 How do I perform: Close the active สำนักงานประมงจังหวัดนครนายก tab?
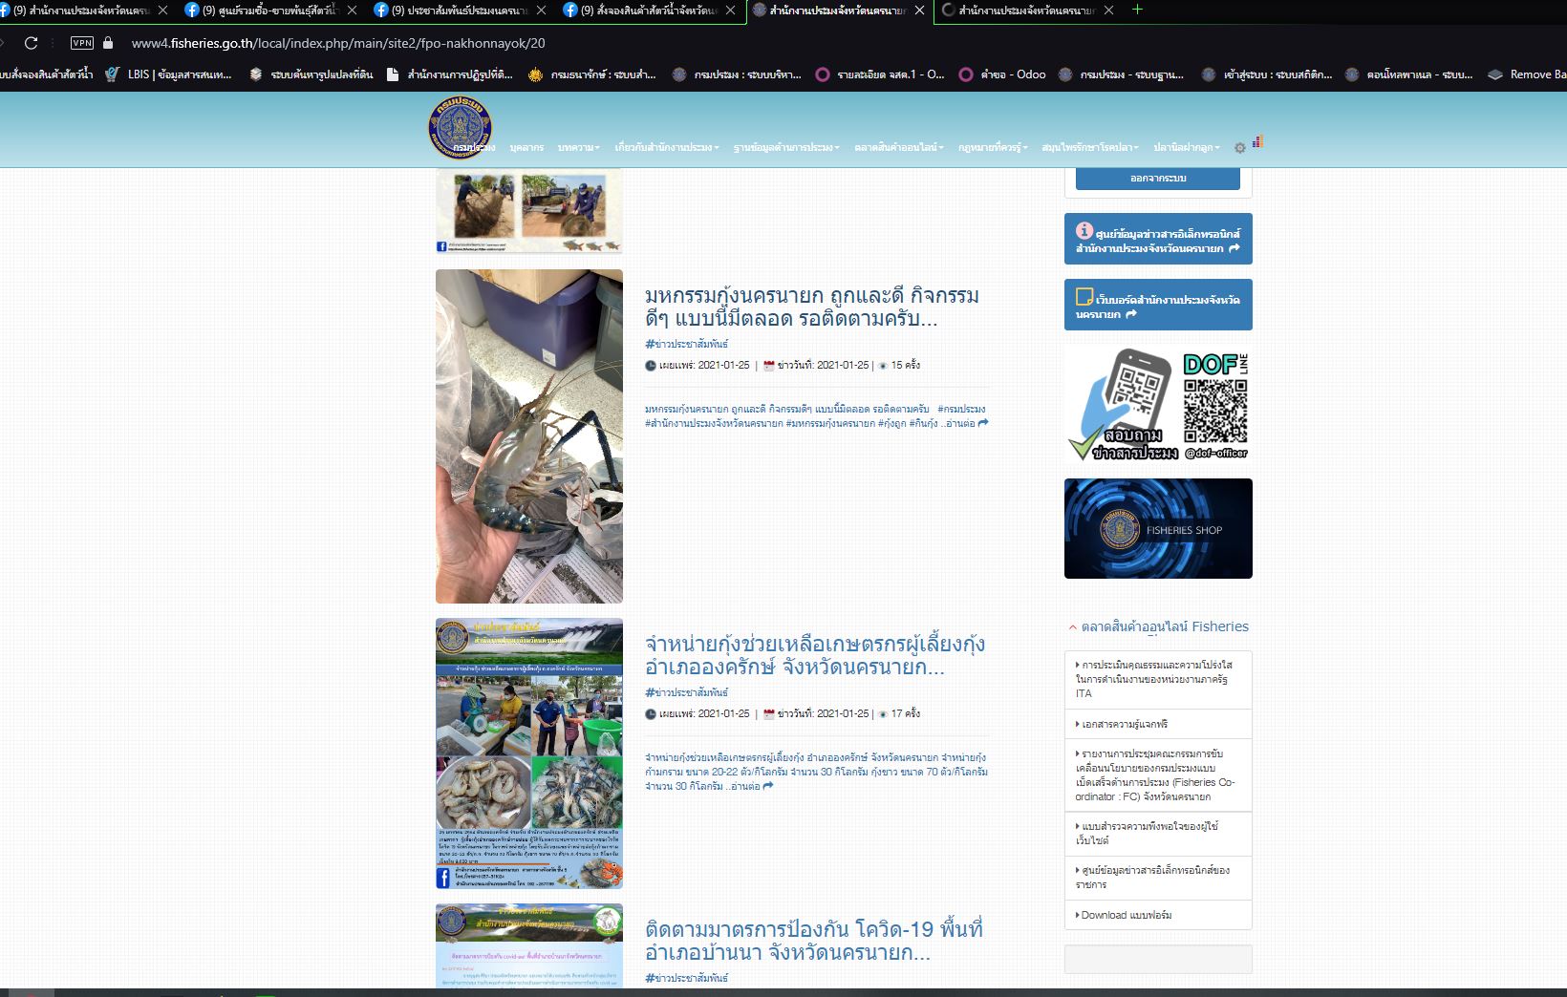coord(919,11)
